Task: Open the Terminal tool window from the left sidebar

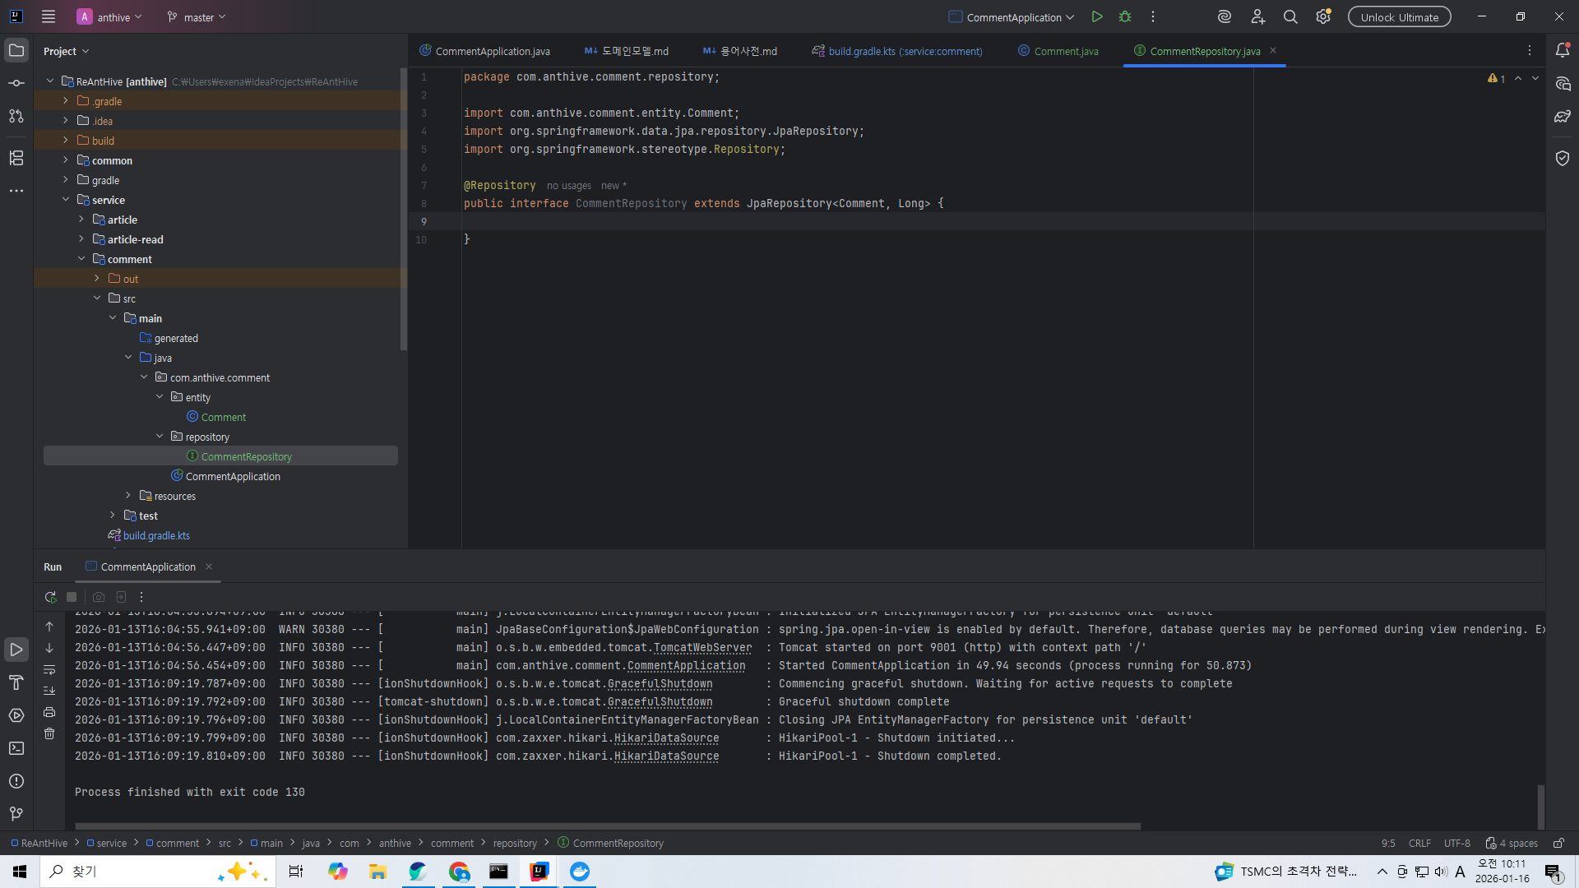Action: (16, 748)
